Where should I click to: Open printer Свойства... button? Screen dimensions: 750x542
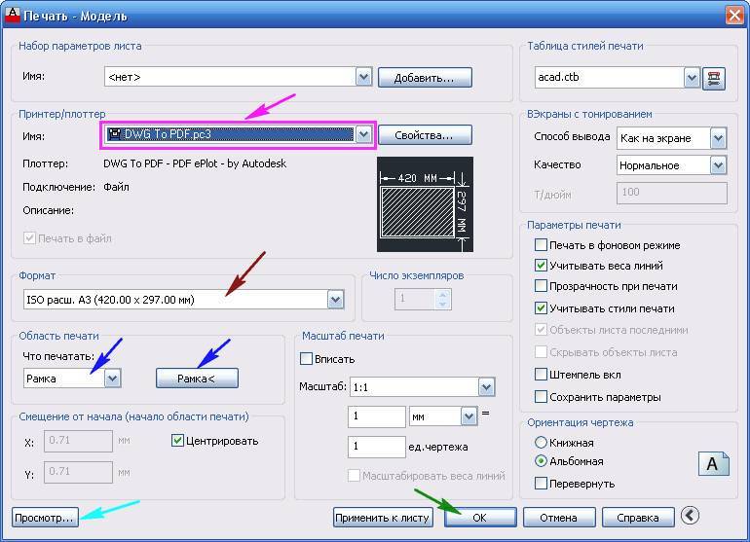tap(425, 135)
